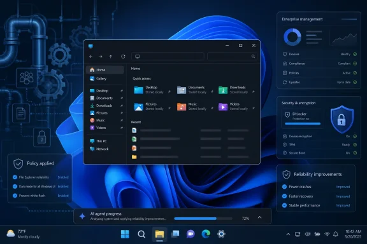This screenshot has width=367, height=244.
Task: Show hidden system tray icons chevron
Action: [288, 234]
